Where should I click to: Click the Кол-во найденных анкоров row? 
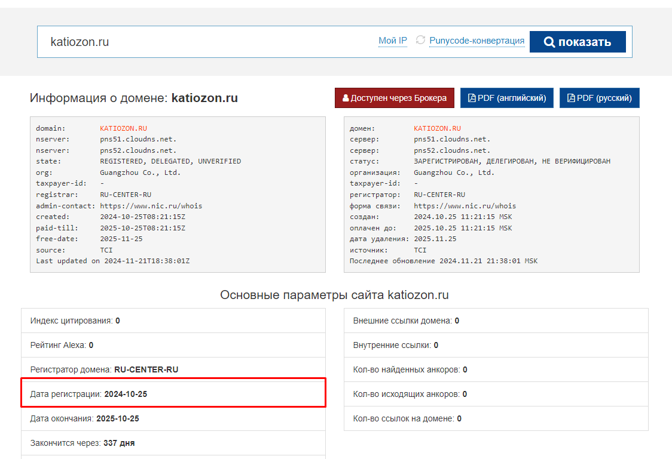(x=496, y=369)
